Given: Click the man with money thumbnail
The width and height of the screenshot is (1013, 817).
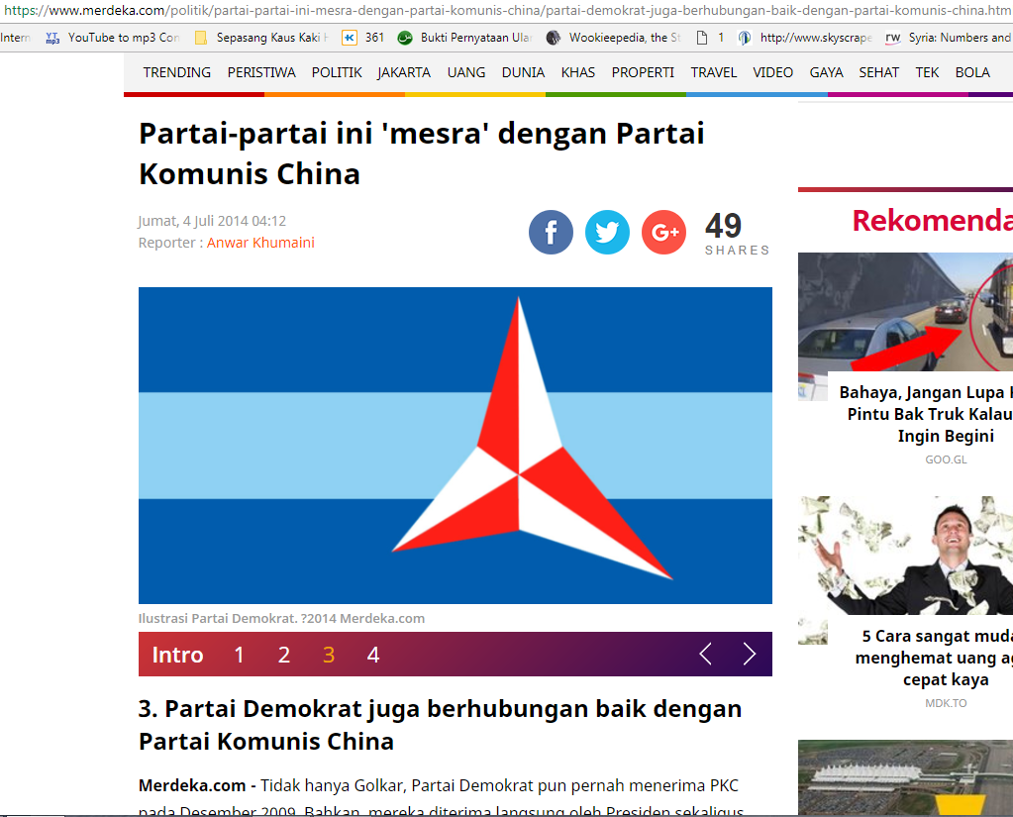Looking at the screenshot, I should click(905, 555).
